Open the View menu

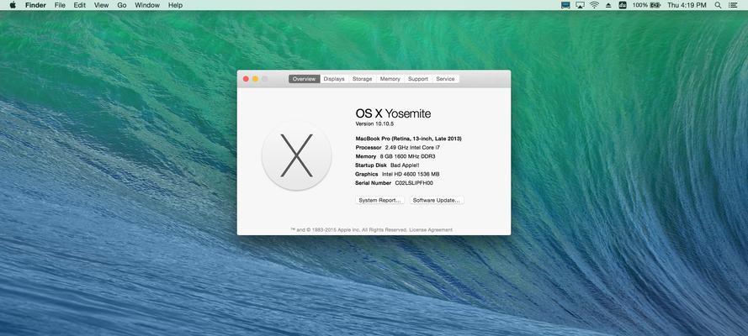pos(101,5)
